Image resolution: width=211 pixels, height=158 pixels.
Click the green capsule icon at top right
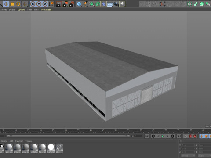pyautogui.click(x=196, y=4)
